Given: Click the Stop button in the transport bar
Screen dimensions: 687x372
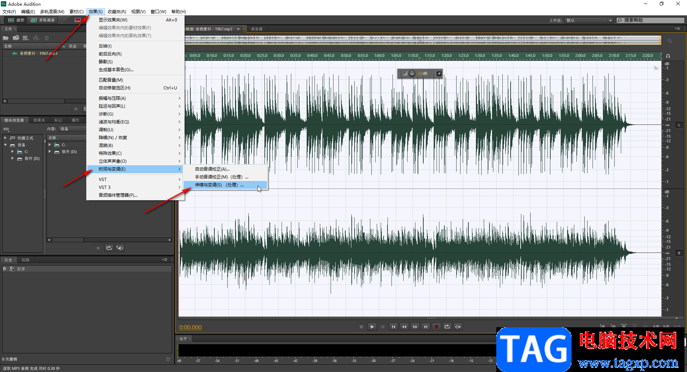Looking at the screenshot, I should coord(361,327).
